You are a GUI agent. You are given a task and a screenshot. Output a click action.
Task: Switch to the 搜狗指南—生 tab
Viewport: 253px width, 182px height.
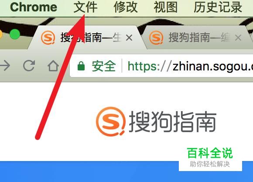87,38
